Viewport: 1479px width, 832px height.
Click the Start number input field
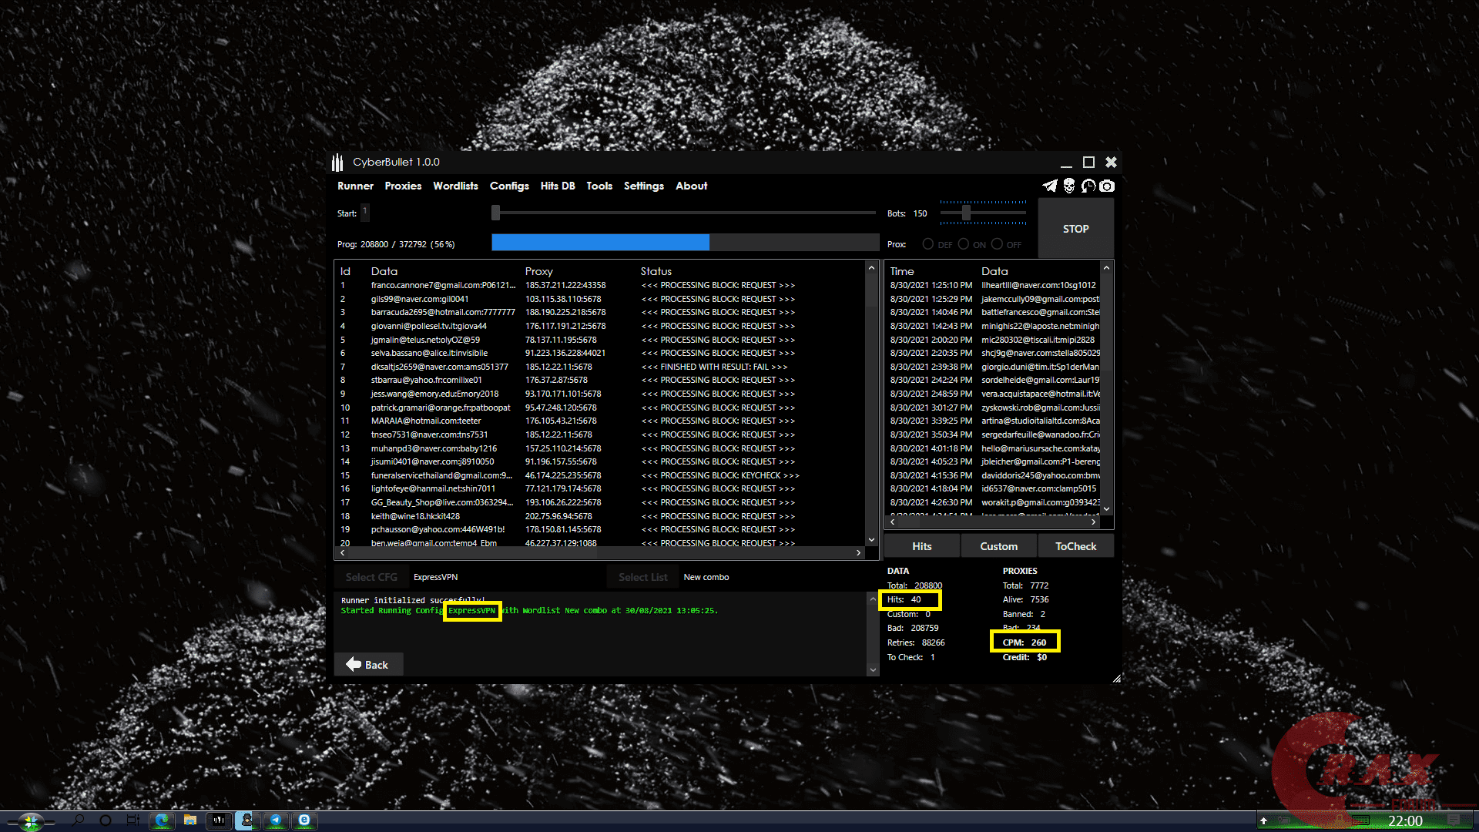tap(365, 213)
